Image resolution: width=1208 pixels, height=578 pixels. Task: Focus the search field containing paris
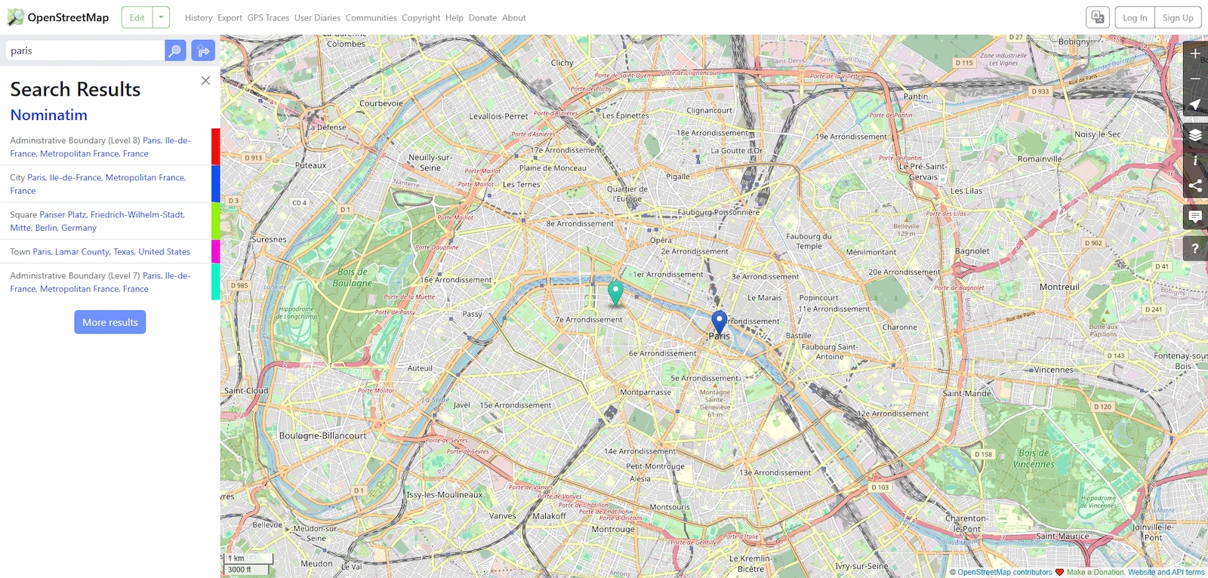(85, 51)
